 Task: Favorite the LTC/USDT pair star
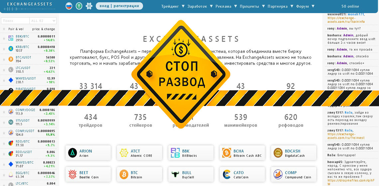(4, 70)
